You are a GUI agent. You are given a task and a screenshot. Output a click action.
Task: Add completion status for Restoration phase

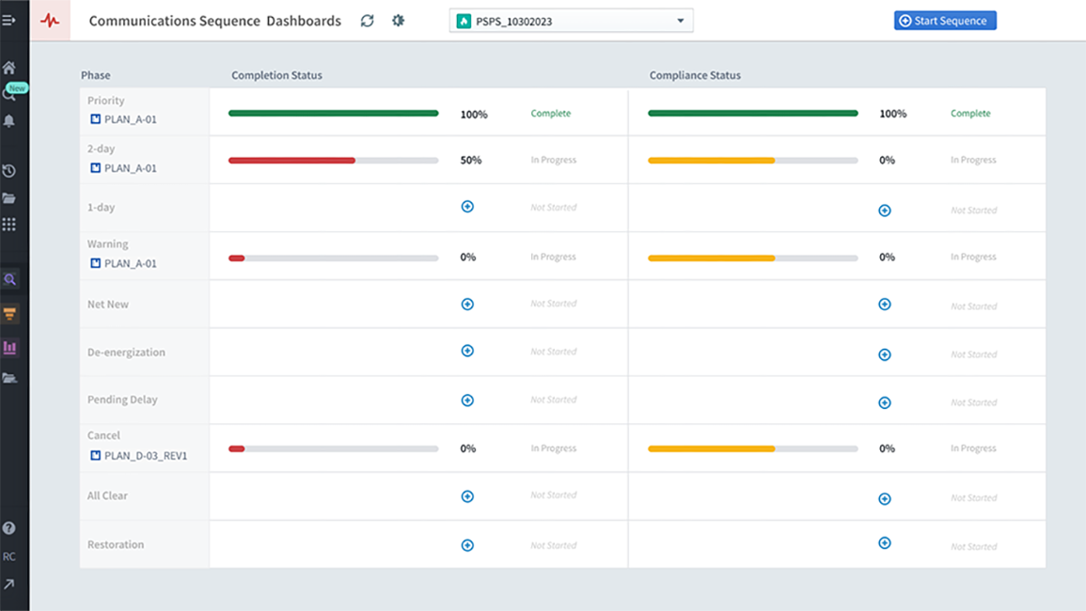(467, 545)
